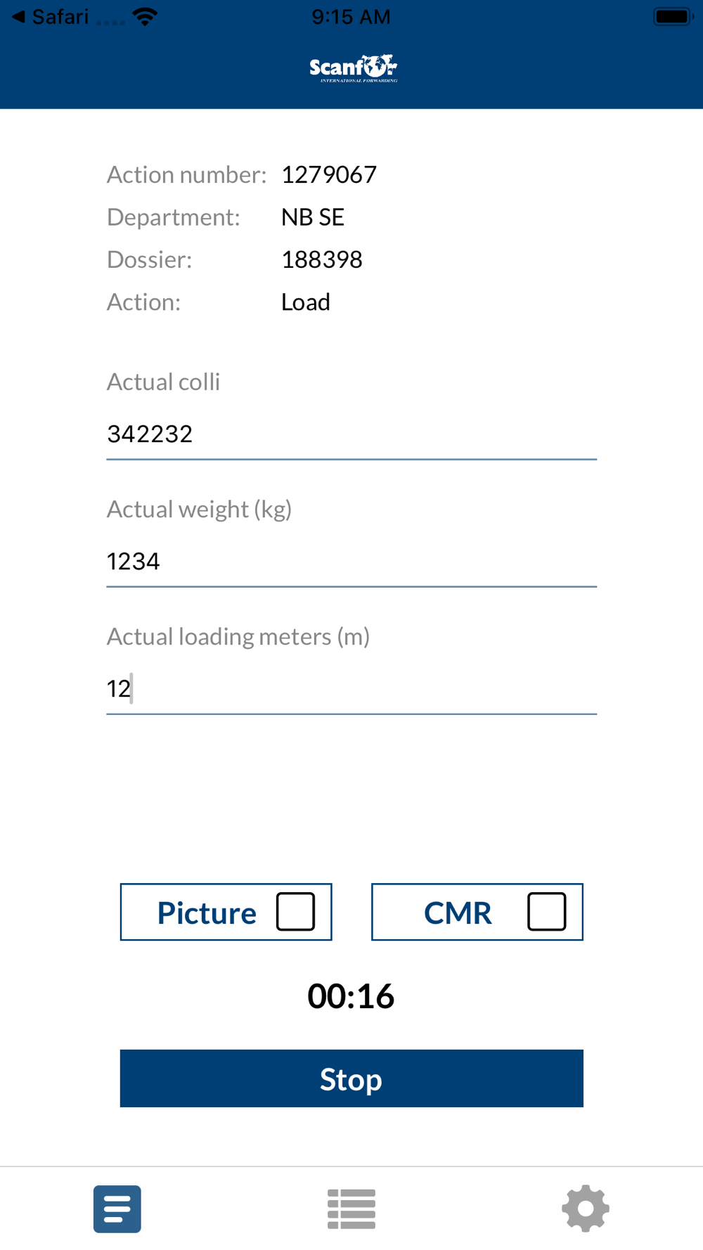Tap the dossier value 188398
Image resolution: width=703 pixels, height=1250 pixels.
322,259
